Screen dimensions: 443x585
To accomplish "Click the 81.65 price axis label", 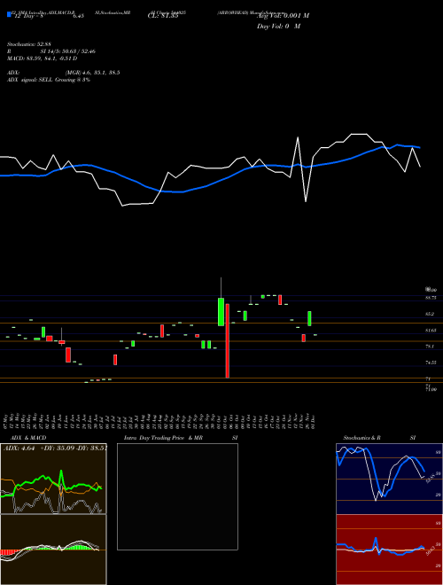I will [431, 331].
